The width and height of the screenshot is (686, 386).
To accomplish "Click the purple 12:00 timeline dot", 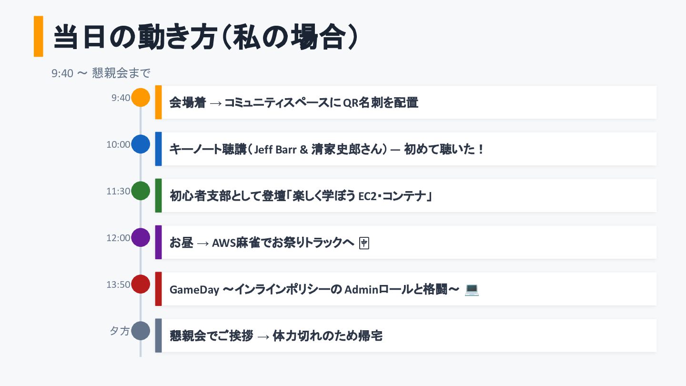I will click(x=141, y=237).
